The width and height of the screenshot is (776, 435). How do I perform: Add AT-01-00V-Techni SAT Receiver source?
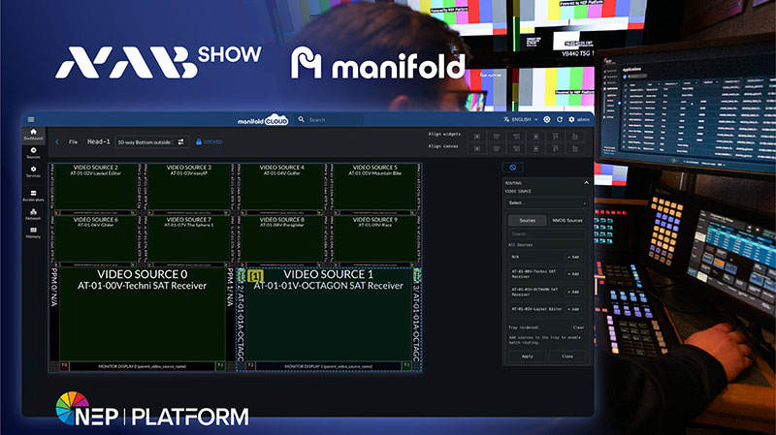click(x=573, y=274)
